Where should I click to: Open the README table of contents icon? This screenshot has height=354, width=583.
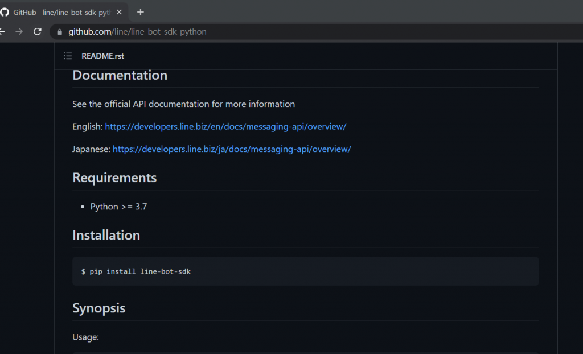(68, 56)
